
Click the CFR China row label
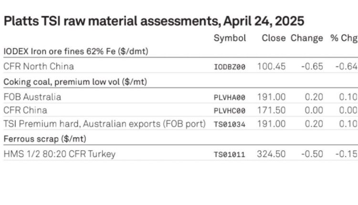(25, 111)
